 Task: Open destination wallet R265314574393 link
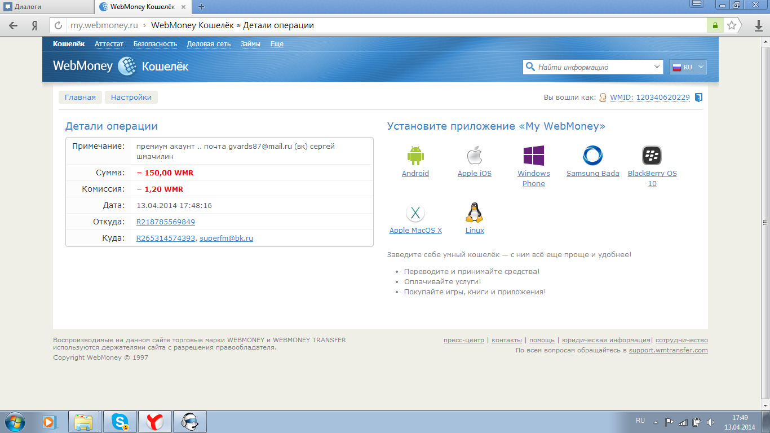coord(166,238)
